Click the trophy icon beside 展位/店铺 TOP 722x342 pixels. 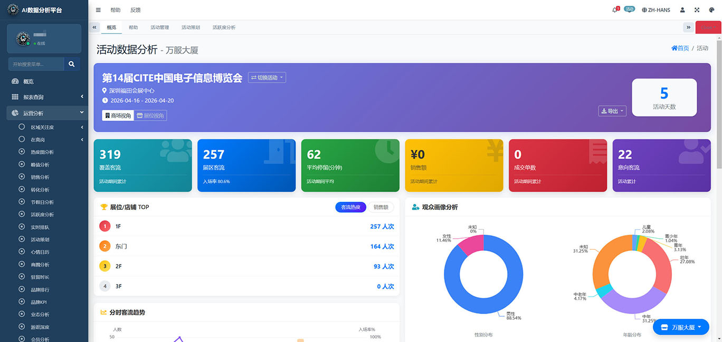[x=103, y=207]
